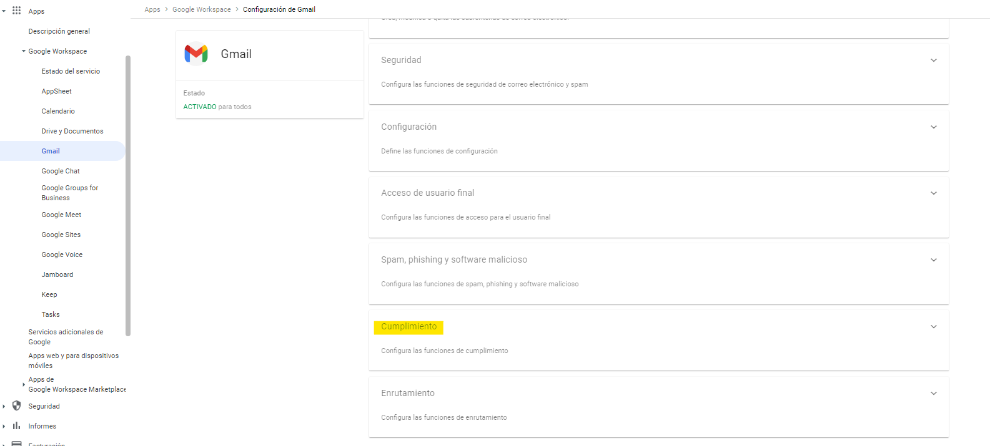The image size is (990, 446).
Task: Open the Google Workspace breadcrumb link
Action: [x=202, y=9]
